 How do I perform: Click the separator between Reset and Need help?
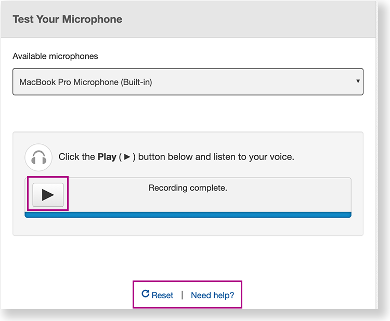(x=182, y=295)
